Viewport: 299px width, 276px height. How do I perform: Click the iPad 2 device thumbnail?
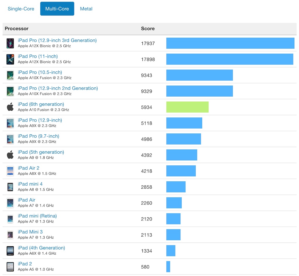coord(10,267)
